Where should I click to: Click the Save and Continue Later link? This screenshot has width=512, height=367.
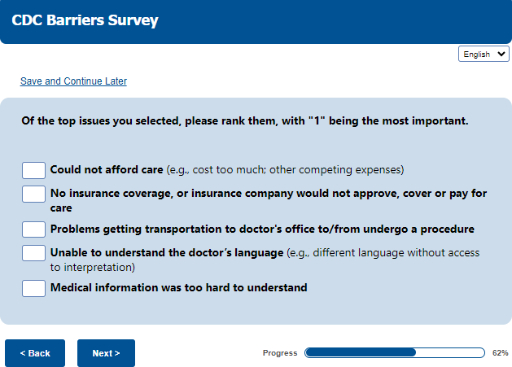point(73,81)
